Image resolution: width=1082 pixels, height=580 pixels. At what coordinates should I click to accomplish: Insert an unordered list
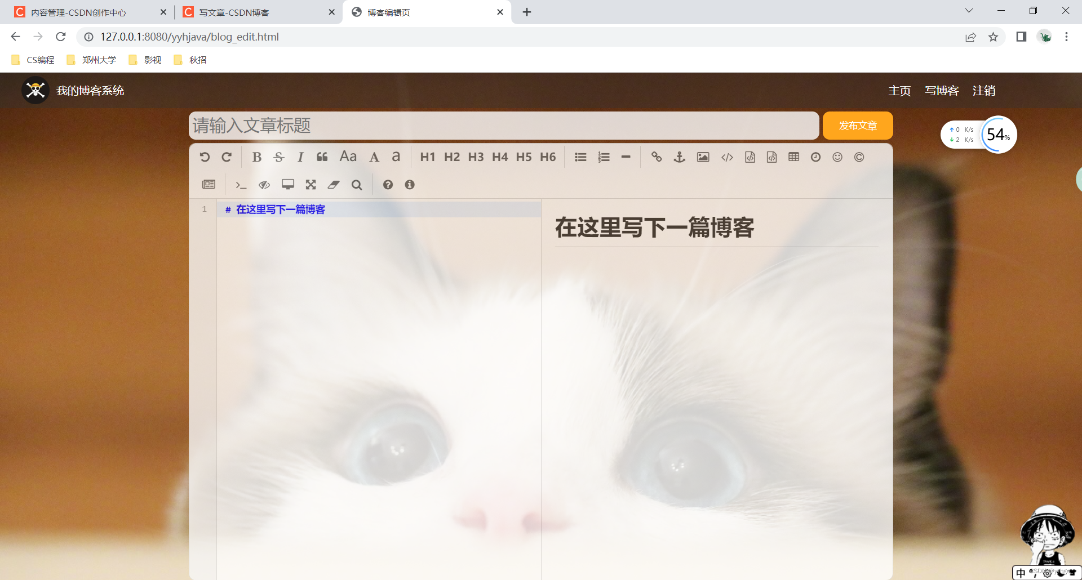tap(580, 157)
